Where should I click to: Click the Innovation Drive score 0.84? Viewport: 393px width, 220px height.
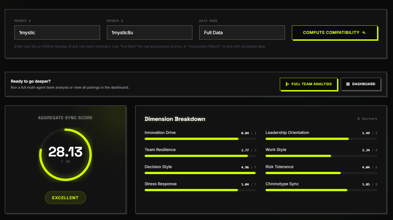click(245, 133)
